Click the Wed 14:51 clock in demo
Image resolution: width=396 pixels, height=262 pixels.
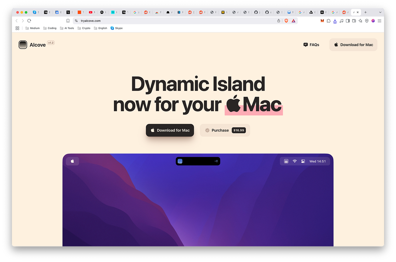[x=317, y=161]
